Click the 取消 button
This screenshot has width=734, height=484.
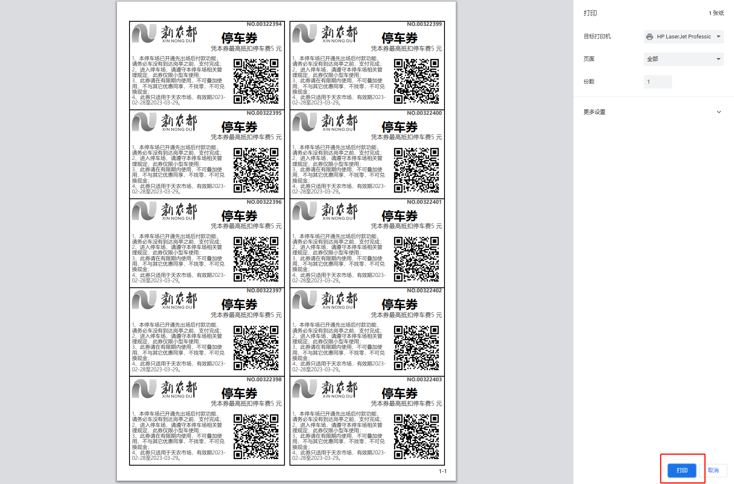713,470
